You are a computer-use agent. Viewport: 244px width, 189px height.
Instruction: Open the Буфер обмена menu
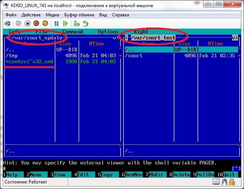[x=78, y=15]
